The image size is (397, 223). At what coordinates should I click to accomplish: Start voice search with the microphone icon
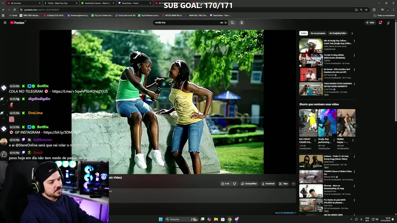242,23
